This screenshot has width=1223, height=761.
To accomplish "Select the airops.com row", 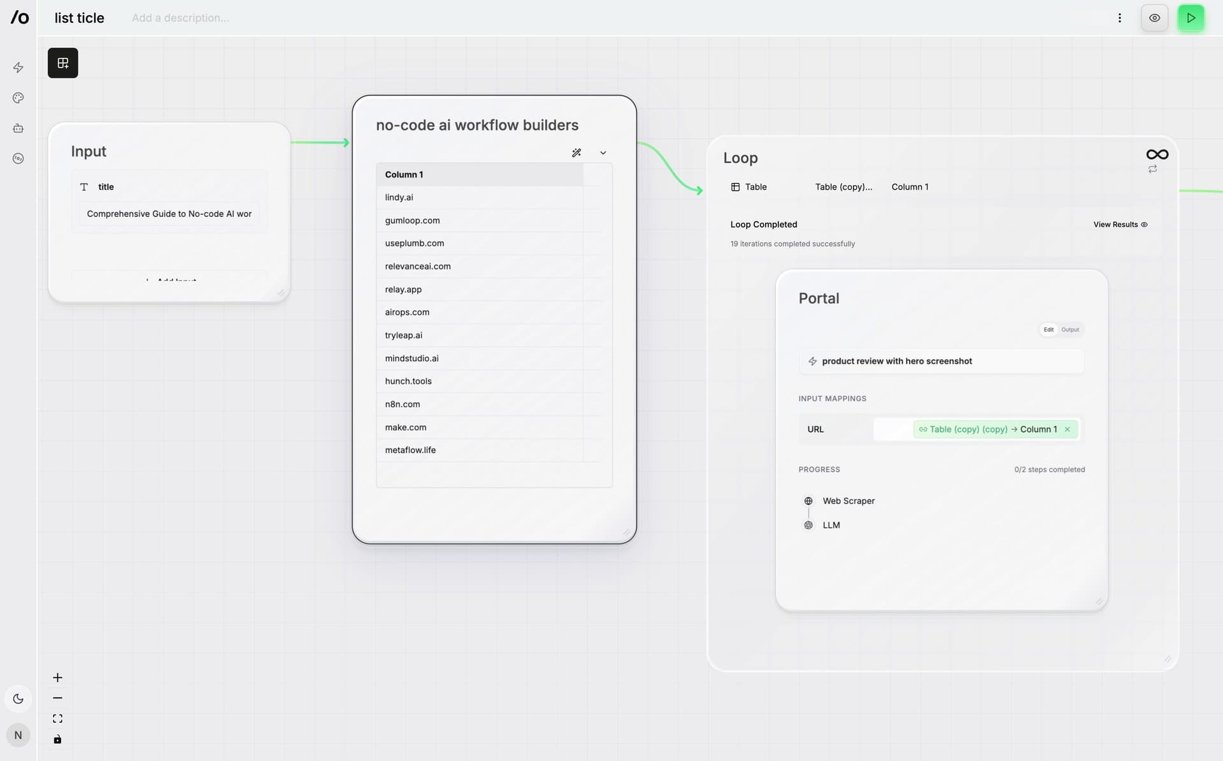I will [480, 312].
